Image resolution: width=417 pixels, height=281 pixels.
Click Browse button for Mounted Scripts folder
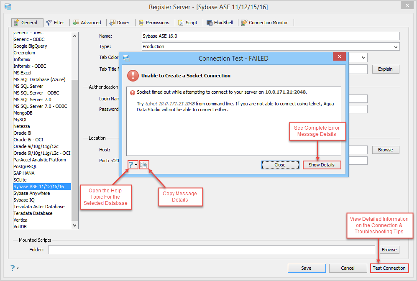389,250
